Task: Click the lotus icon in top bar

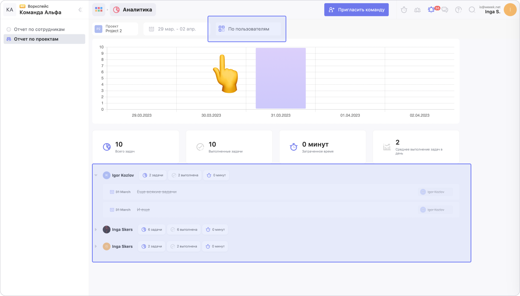Action: (x=417, y=10)
